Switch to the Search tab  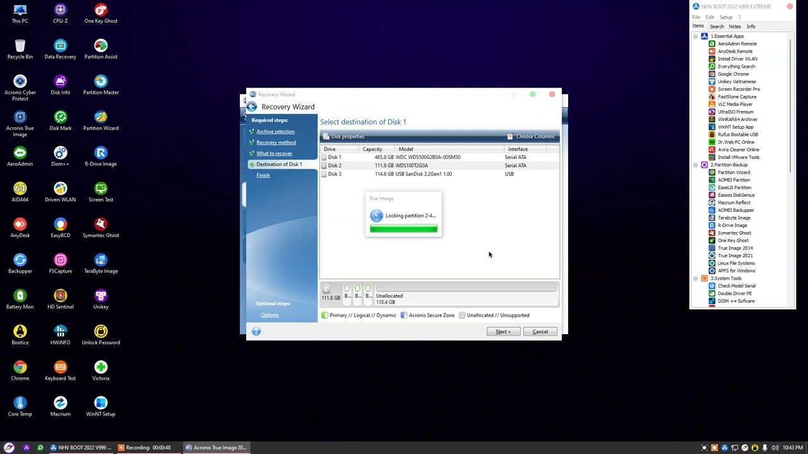click(716, 26)
